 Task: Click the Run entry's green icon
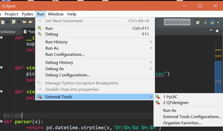coord(40,28)
